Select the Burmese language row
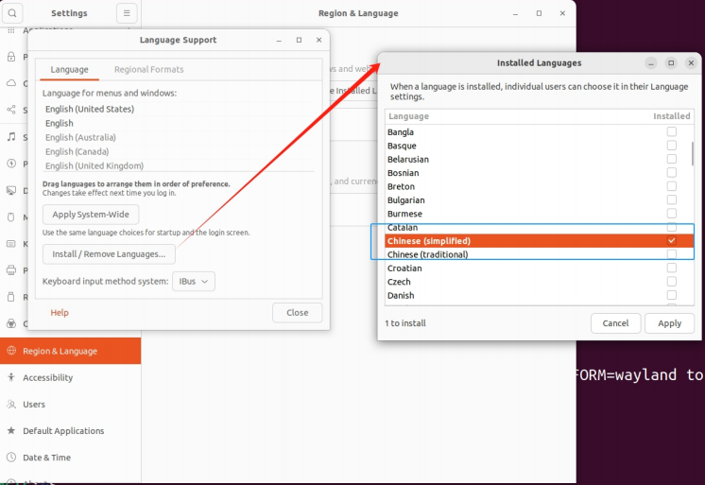This screenshot has height=485, width=705. pyautogui.click(x=540, y=214)
